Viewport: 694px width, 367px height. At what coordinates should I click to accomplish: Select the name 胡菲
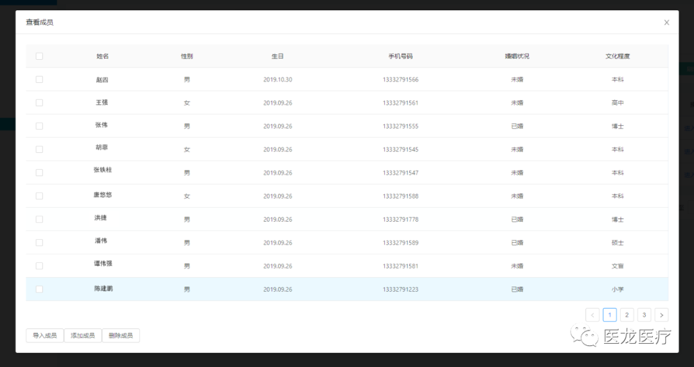click(102, 147)
